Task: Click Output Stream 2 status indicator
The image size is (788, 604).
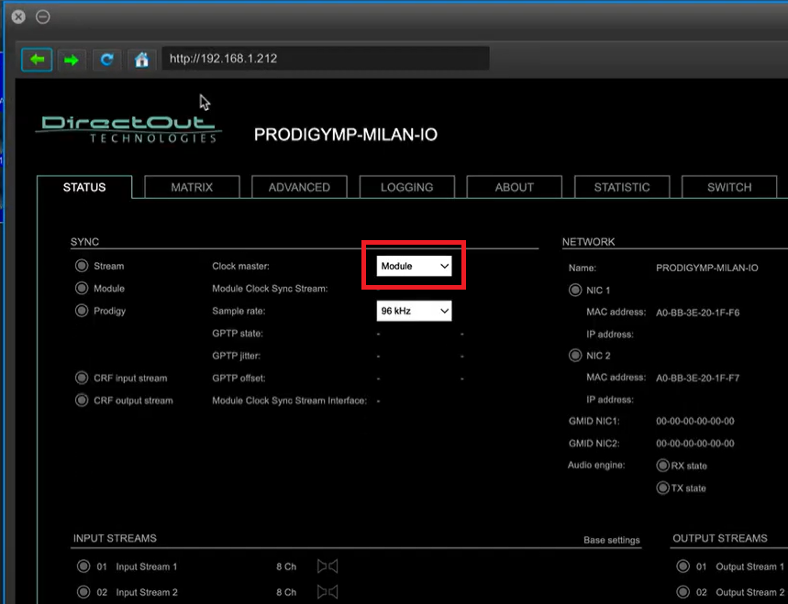Action: (683, 592)
